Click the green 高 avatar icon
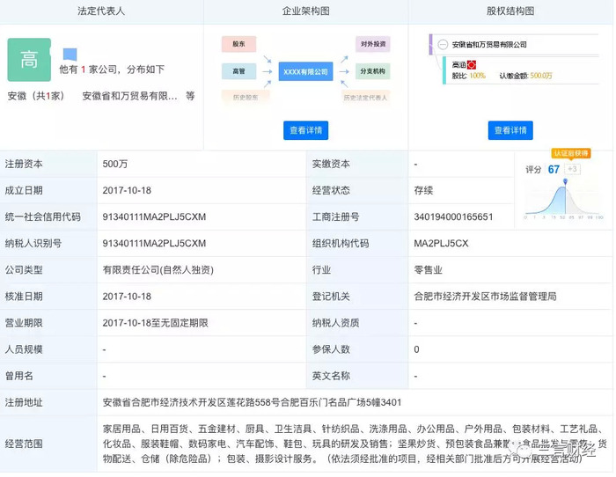 (x=29, y=59)
